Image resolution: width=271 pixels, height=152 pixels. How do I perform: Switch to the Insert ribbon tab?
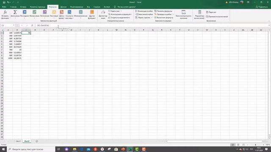tap(23, 7)
